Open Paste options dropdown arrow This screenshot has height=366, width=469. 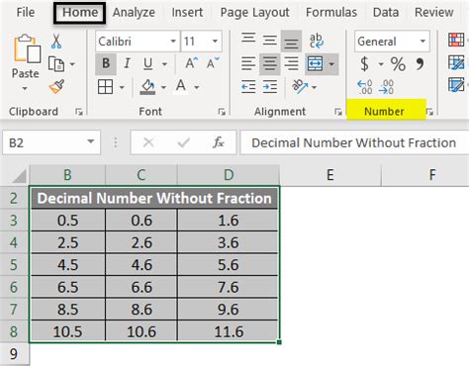pos(25,89)
